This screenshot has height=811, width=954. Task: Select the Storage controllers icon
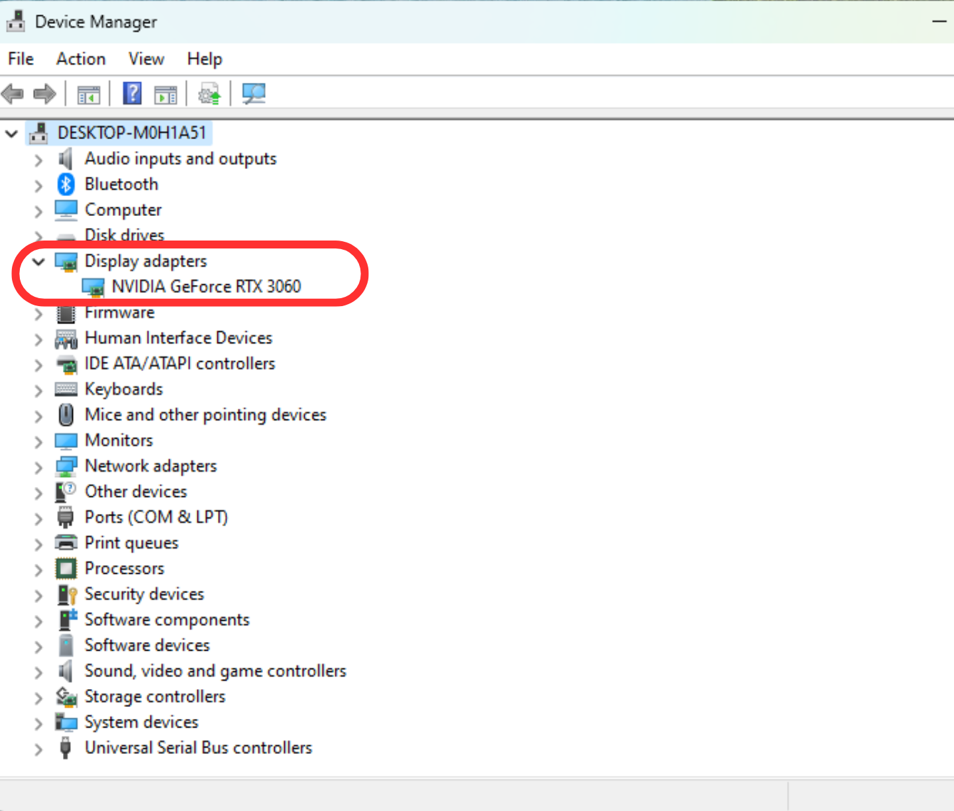tap(66, 697)
